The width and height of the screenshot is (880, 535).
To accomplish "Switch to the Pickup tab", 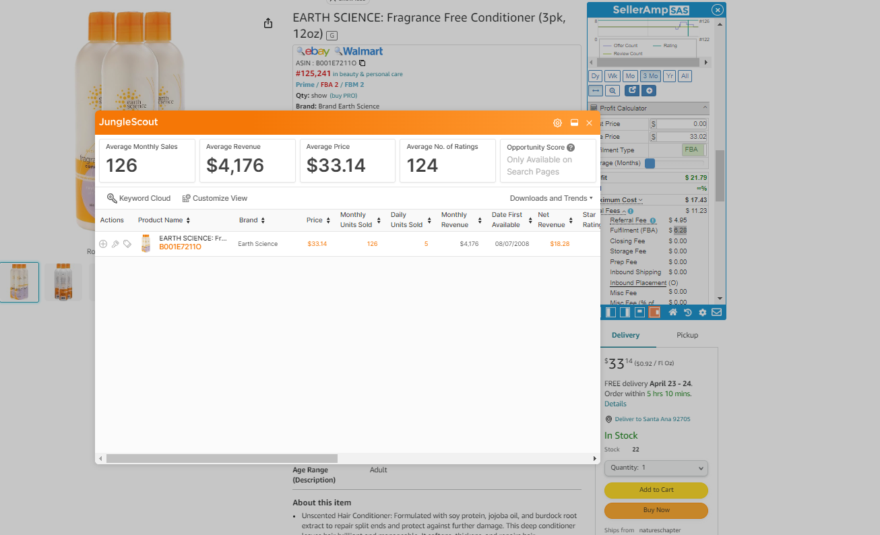I will click(x=687, y=335).
